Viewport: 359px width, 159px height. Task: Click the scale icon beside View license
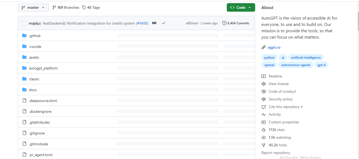264,84
